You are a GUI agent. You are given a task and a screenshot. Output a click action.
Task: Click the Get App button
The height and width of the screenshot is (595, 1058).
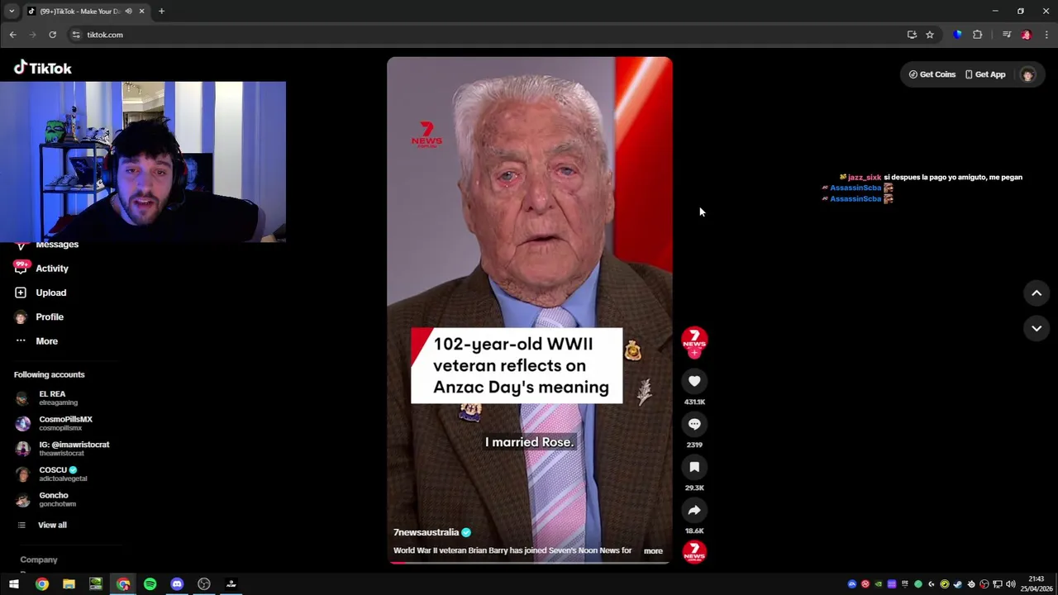click(x=985, y=74)
